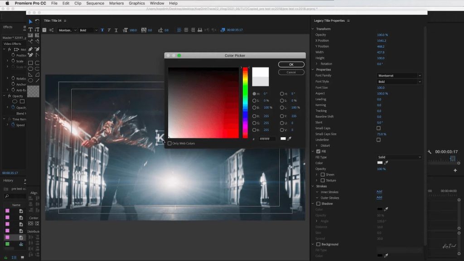This screenshot has width=464, height=261.
Task: Select the Type tool in title toolbar
Action: tap(30, 29)
